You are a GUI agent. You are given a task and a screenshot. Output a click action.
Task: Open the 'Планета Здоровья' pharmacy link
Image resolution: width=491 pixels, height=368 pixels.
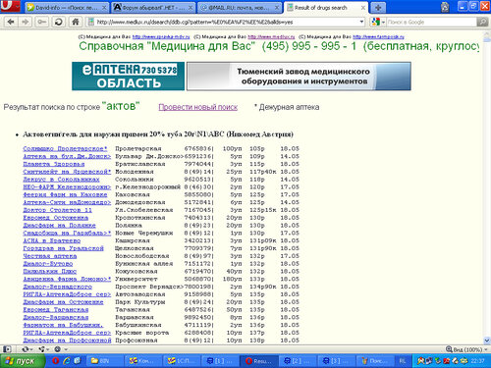tap(54, 164)
